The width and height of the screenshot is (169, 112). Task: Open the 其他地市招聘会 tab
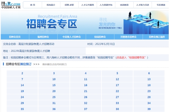[x=128, y=37]
